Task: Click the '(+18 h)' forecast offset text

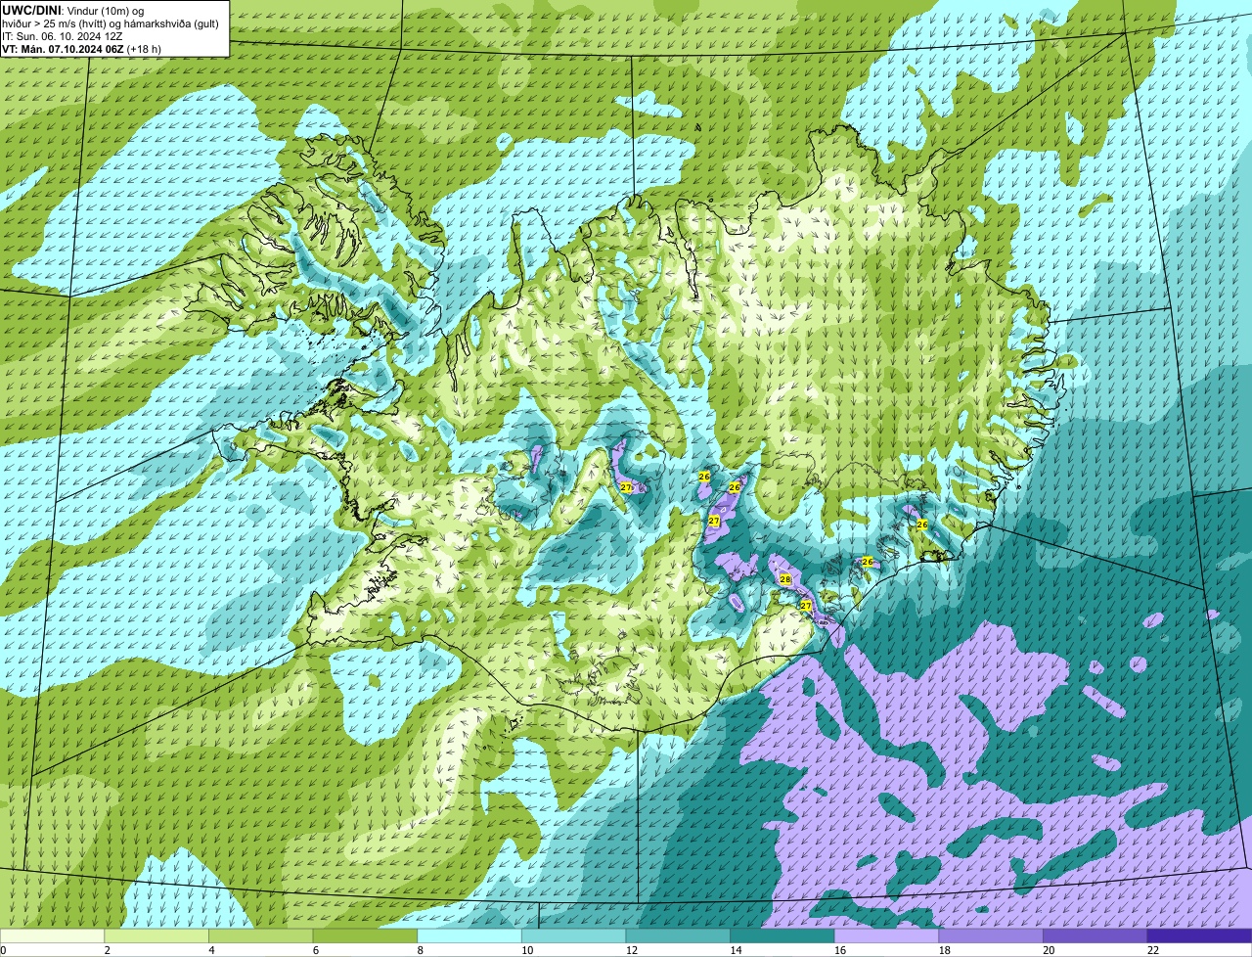Action: [145, 49]
